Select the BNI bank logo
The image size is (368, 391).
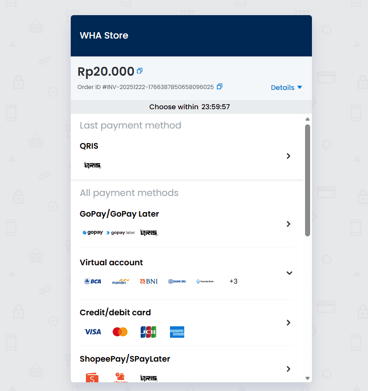click(148, 281)
